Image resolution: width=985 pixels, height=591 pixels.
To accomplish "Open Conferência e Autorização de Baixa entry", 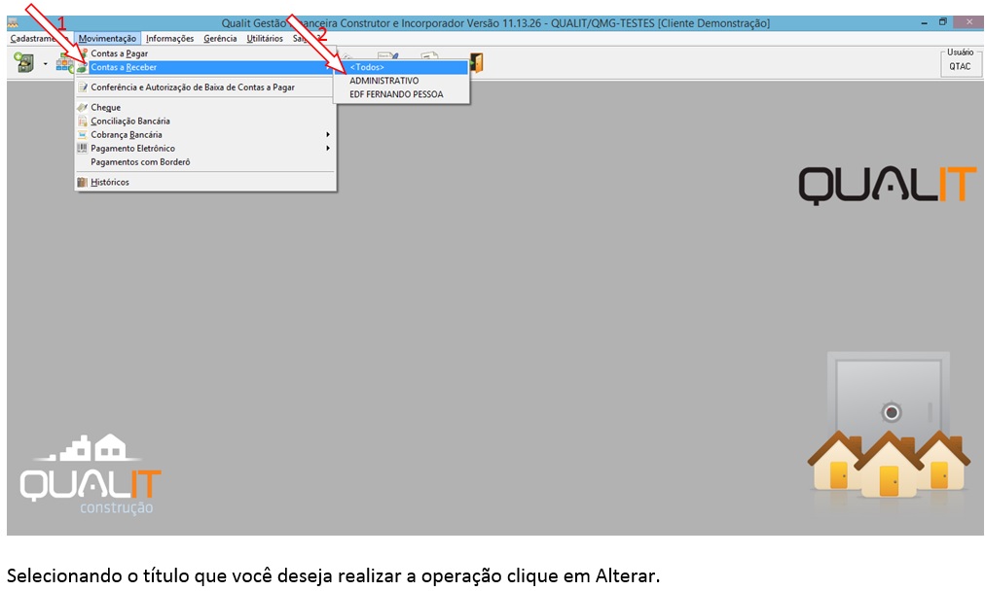I will coord(204,87).
